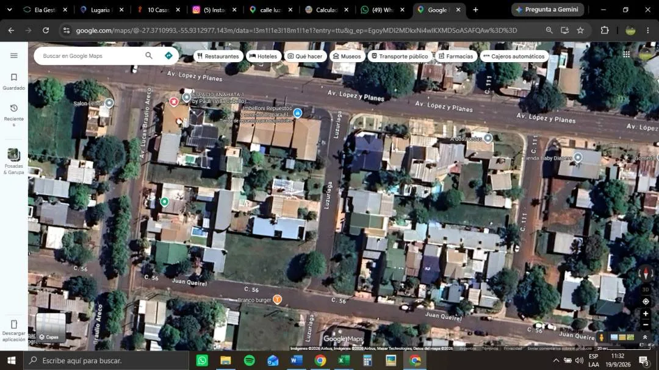Show Transporte público places
The width and height of the screenshot is (659, 370).
400,56
